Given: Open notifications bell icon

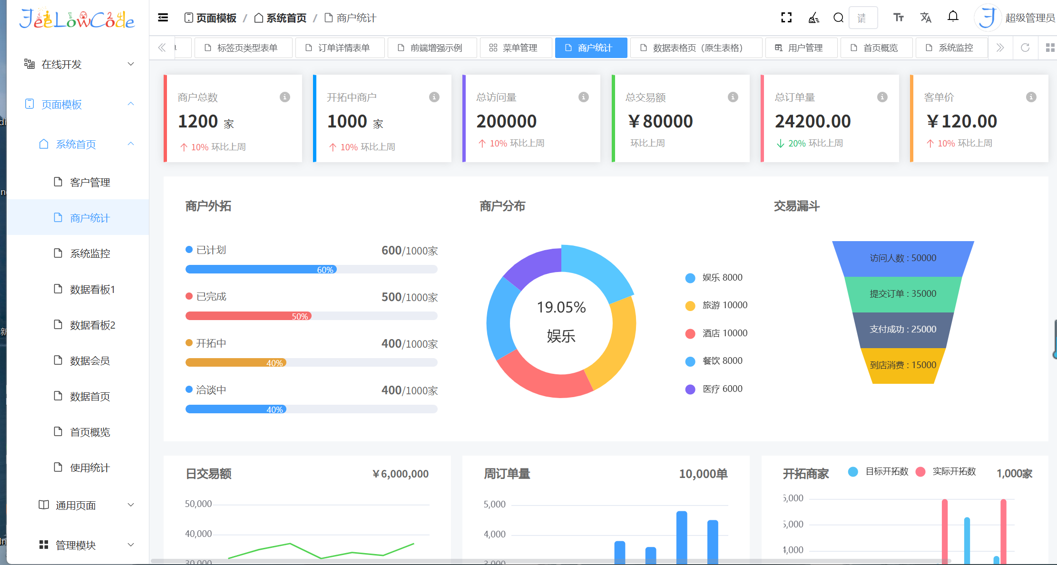Looking at the screenshot, I should 953,17.
